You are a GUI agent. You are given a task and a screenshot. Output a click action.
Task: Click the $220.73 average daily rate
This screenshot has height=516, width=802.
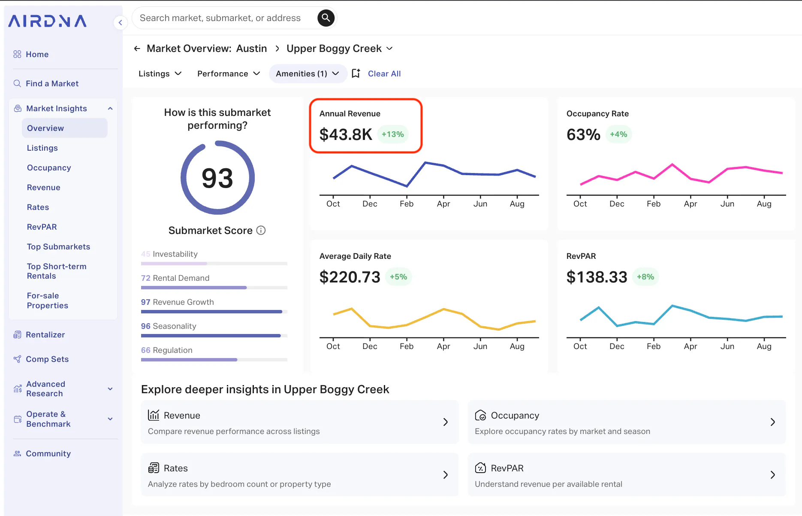[x=350, y=277]
